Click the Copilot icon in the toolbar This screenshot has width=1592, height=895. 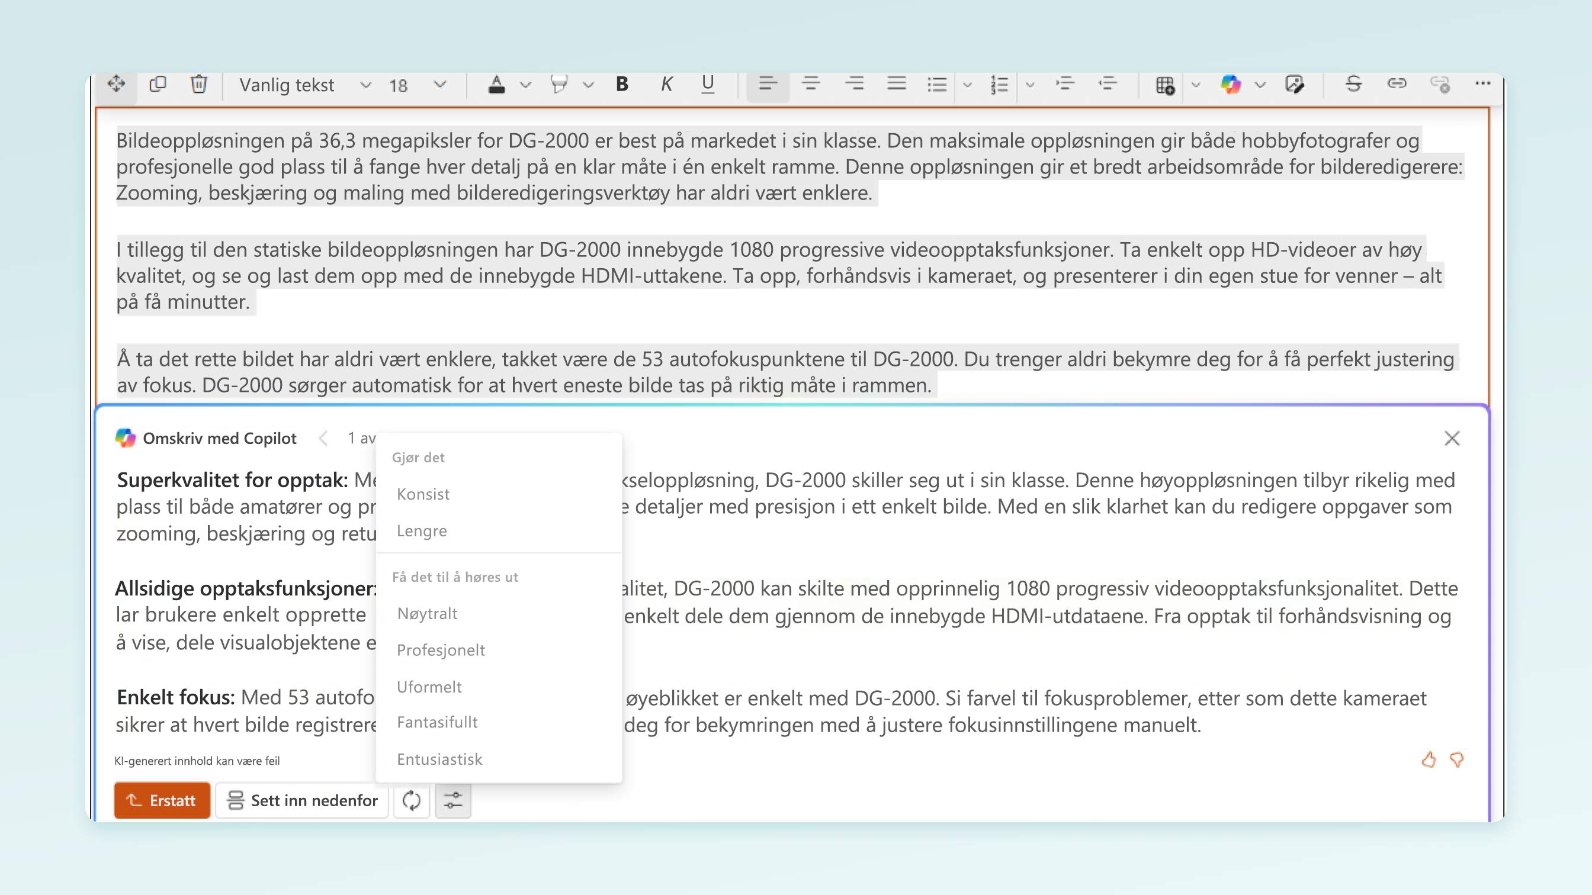1231,84
